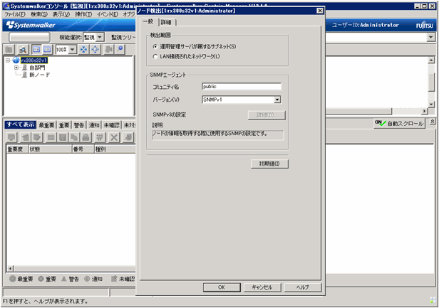
Task: Select the 一般 tab in dialog
Action: click(x=148, y=21)
